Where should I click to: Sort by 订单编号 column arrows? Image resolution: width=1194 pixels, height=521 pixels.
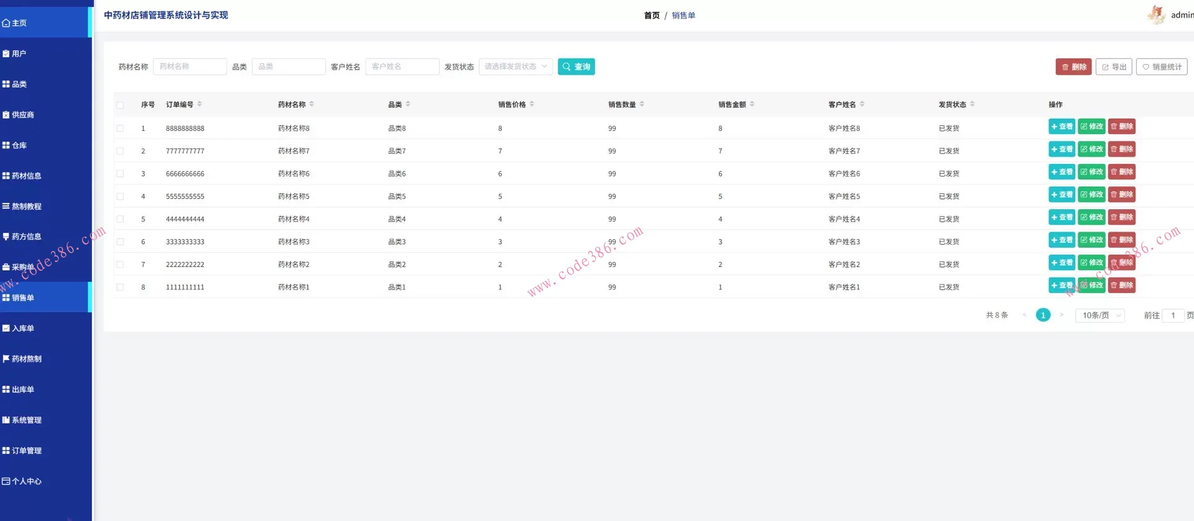[200, 104]
